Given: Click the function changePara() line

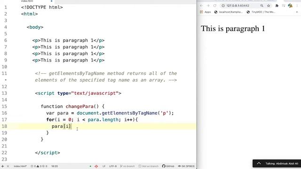Looking at the screenshot, I should coord(72,107).
